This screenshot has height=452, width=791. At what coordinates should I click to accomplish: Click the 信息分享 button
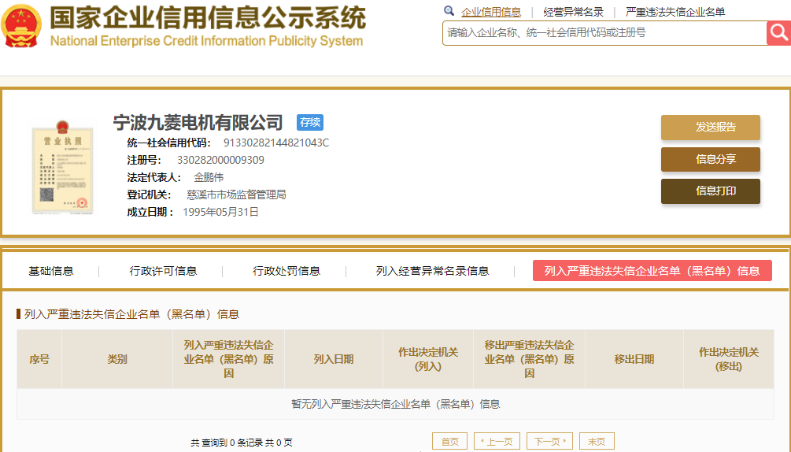tap(710, 159)
